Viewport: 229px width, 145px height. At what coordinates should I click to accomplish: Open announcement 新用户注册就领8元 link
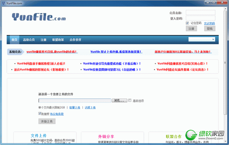(183, 52)
